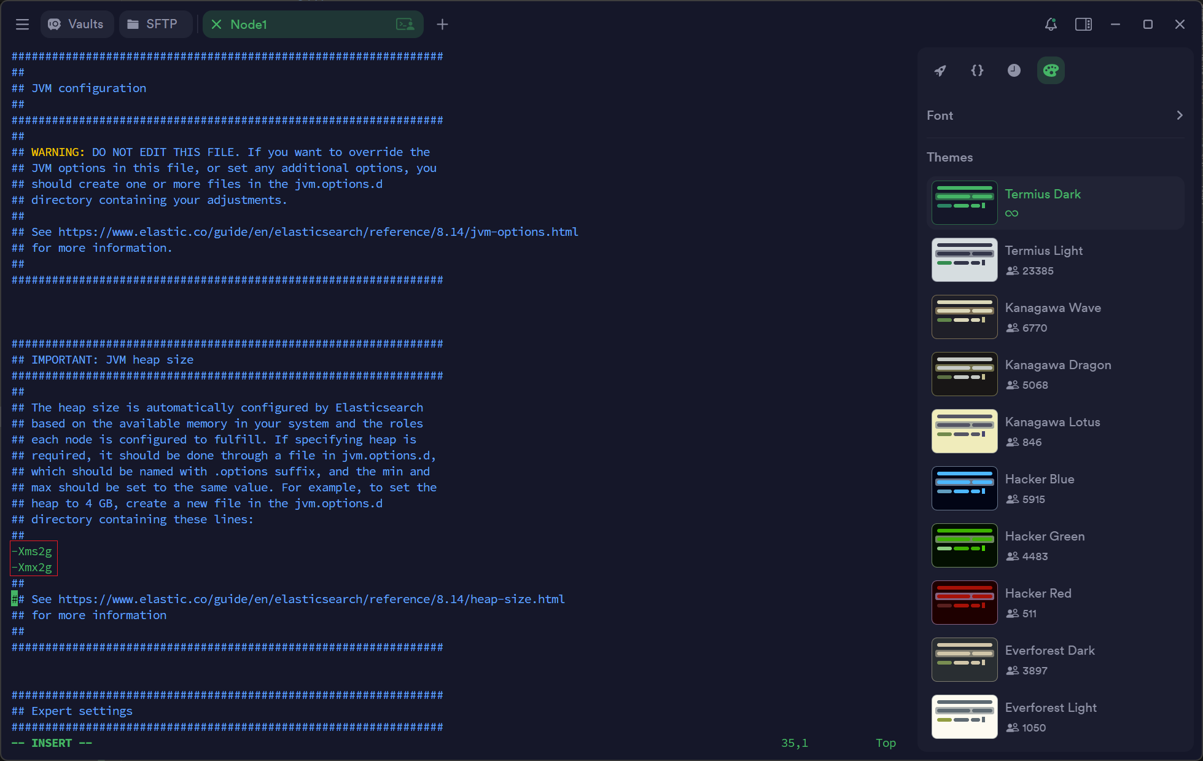1203x761 pixels.
Task: Switch to the Vaults tab
Action: point(77,25)
